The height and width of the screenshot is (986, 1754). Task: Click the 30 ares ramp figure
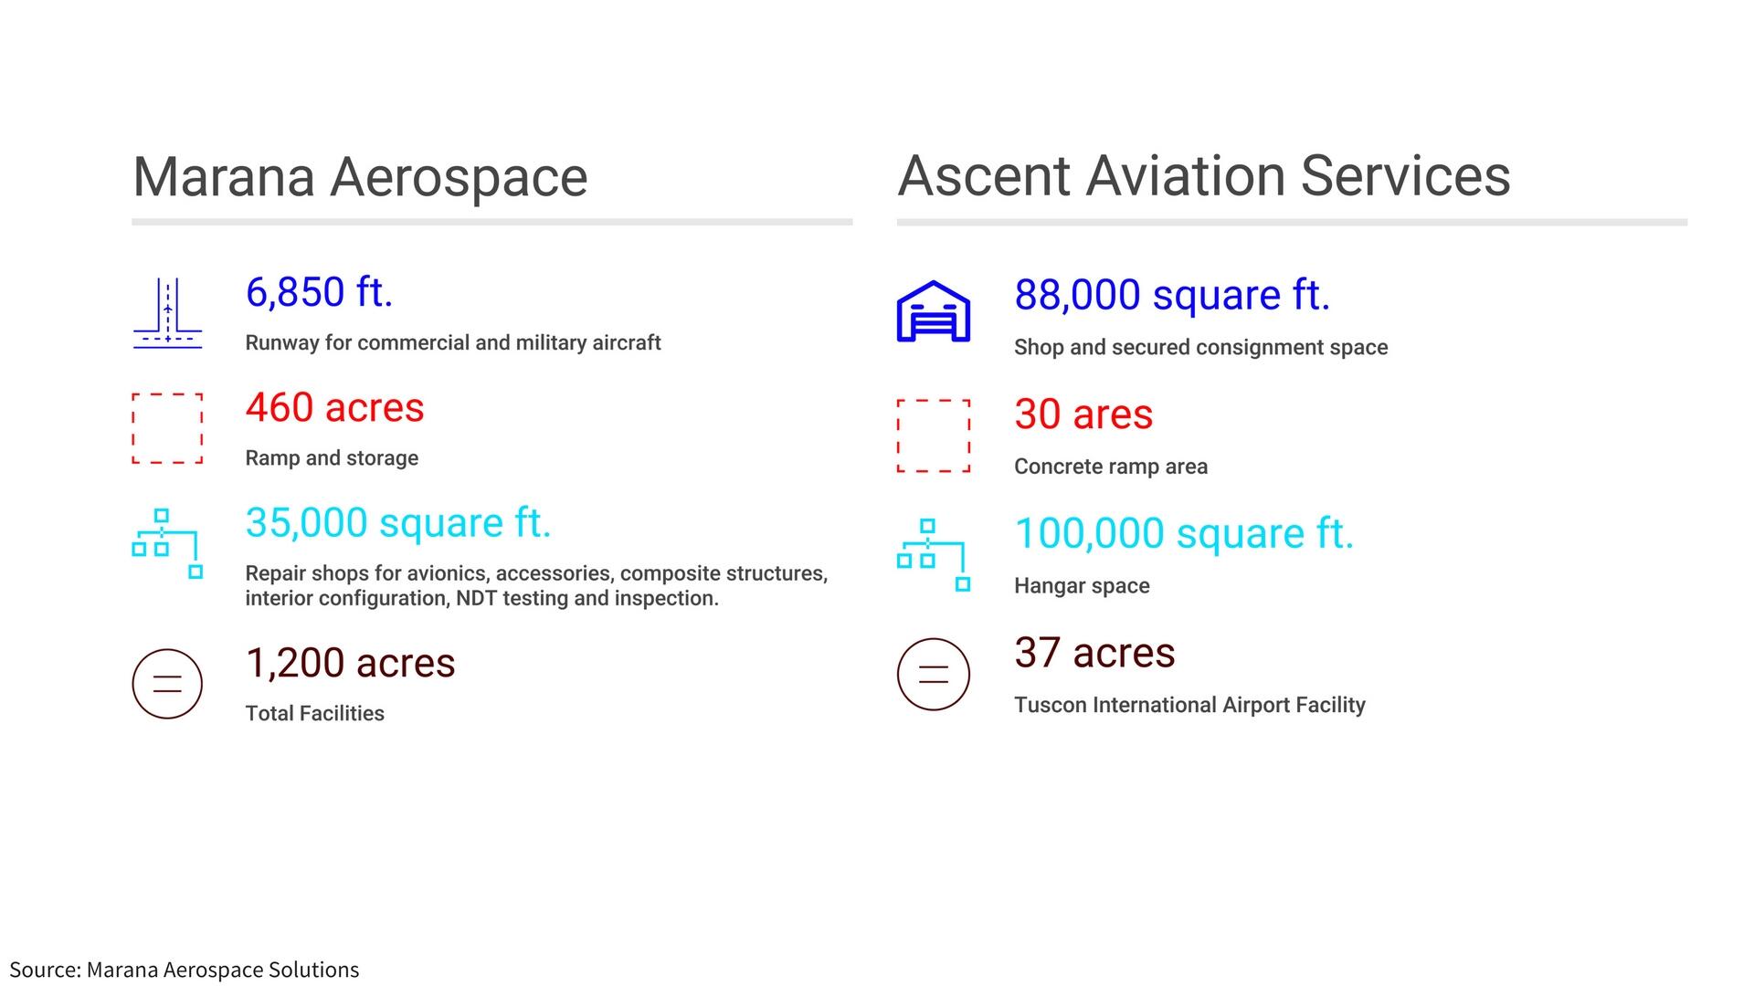click(1083, 414)
